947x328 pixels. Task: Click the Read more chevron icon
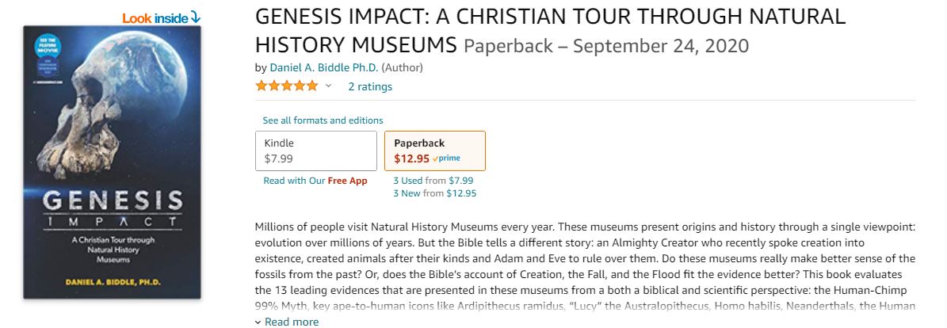tap(258, 322)
